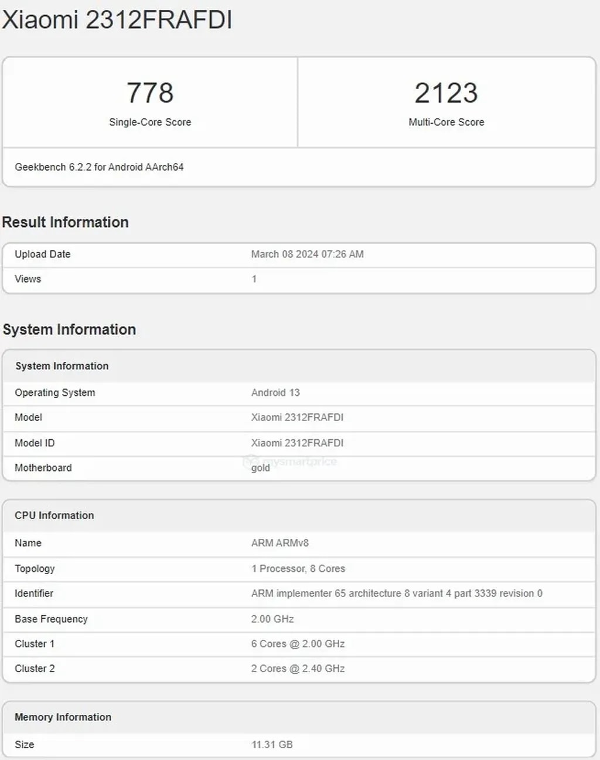Click the Views row label
Screen dimensions: 600x760
28,279
